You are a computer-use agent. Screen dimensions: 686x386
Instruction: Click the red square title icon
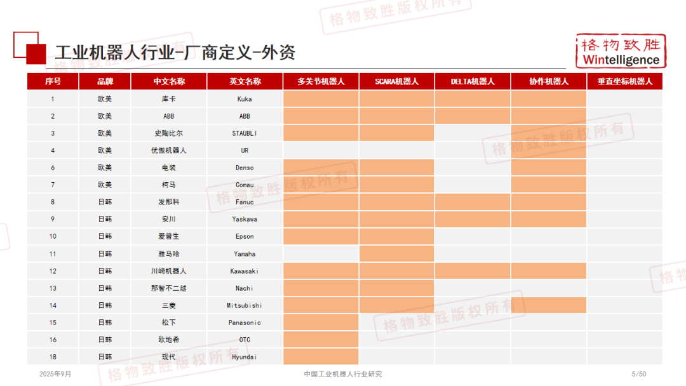[30, 48]
